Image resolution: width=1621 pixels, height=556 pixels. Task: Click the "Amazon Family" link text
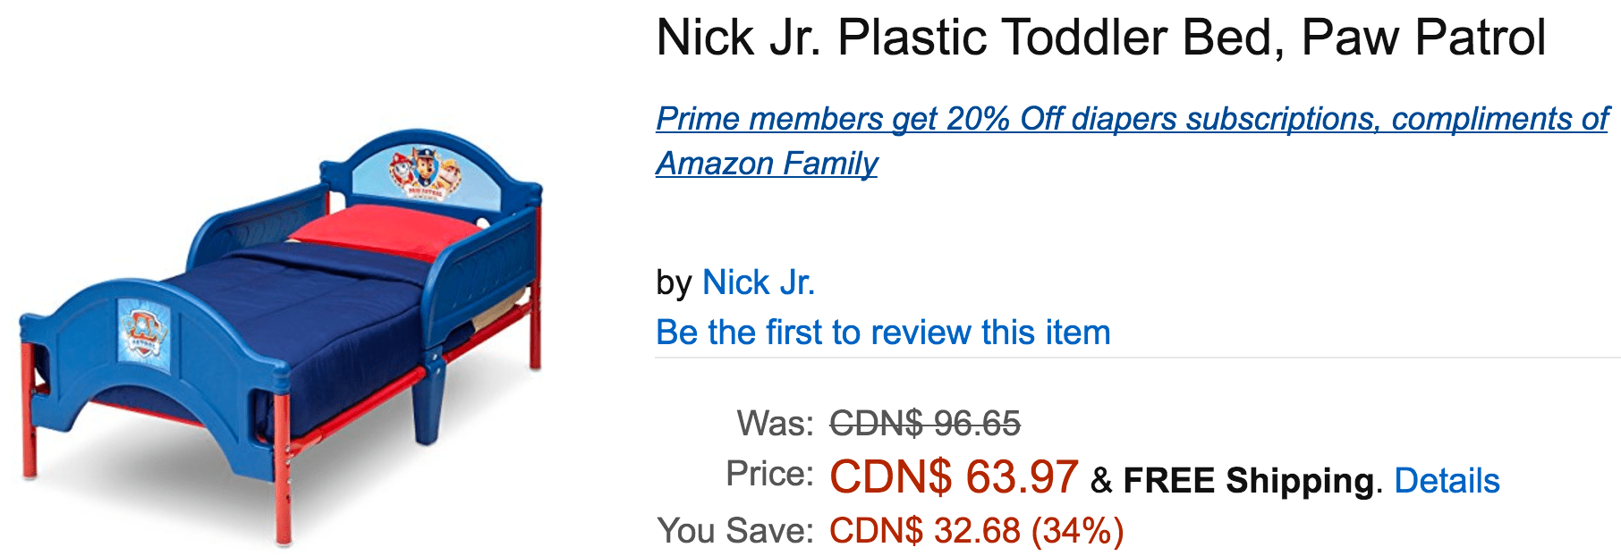coord(767,164)
